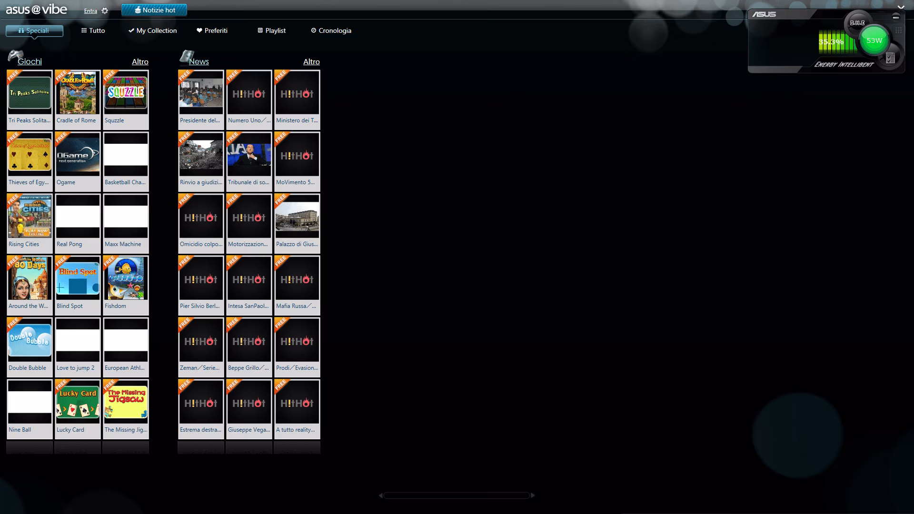Click the Entra login link
The height and width of the screenshot is (514, 914).
click(x=90, y=11)
